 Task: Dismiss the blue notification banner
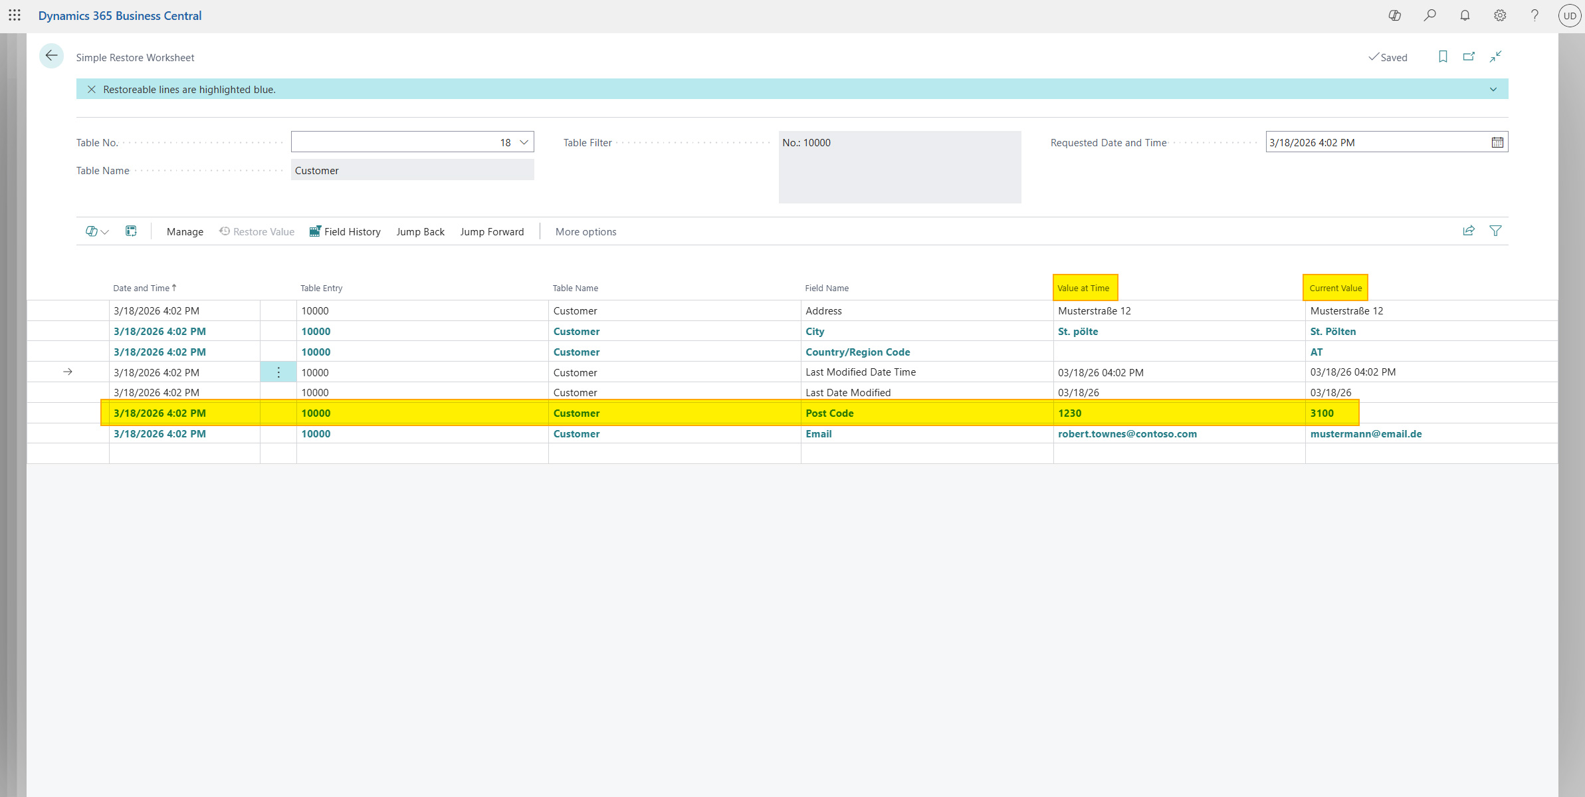(x=92, y=89)
